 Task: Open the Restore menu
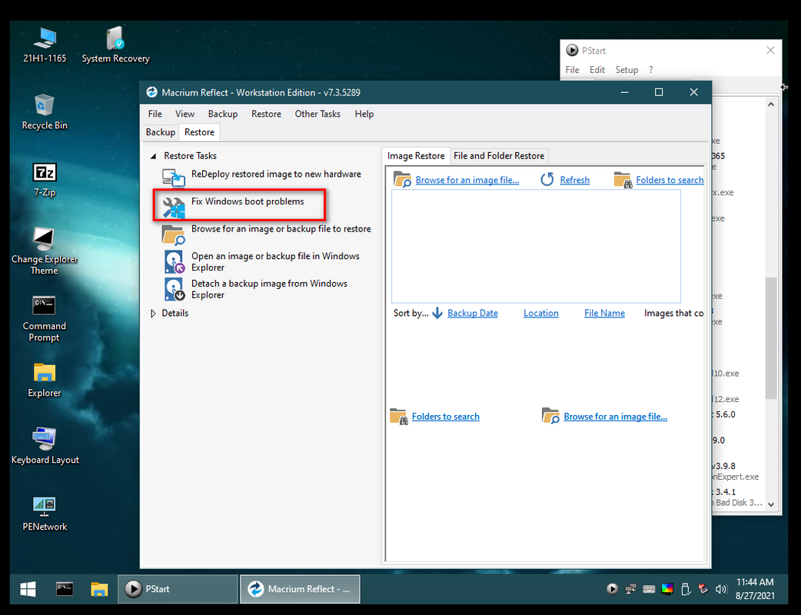(266, 114)
